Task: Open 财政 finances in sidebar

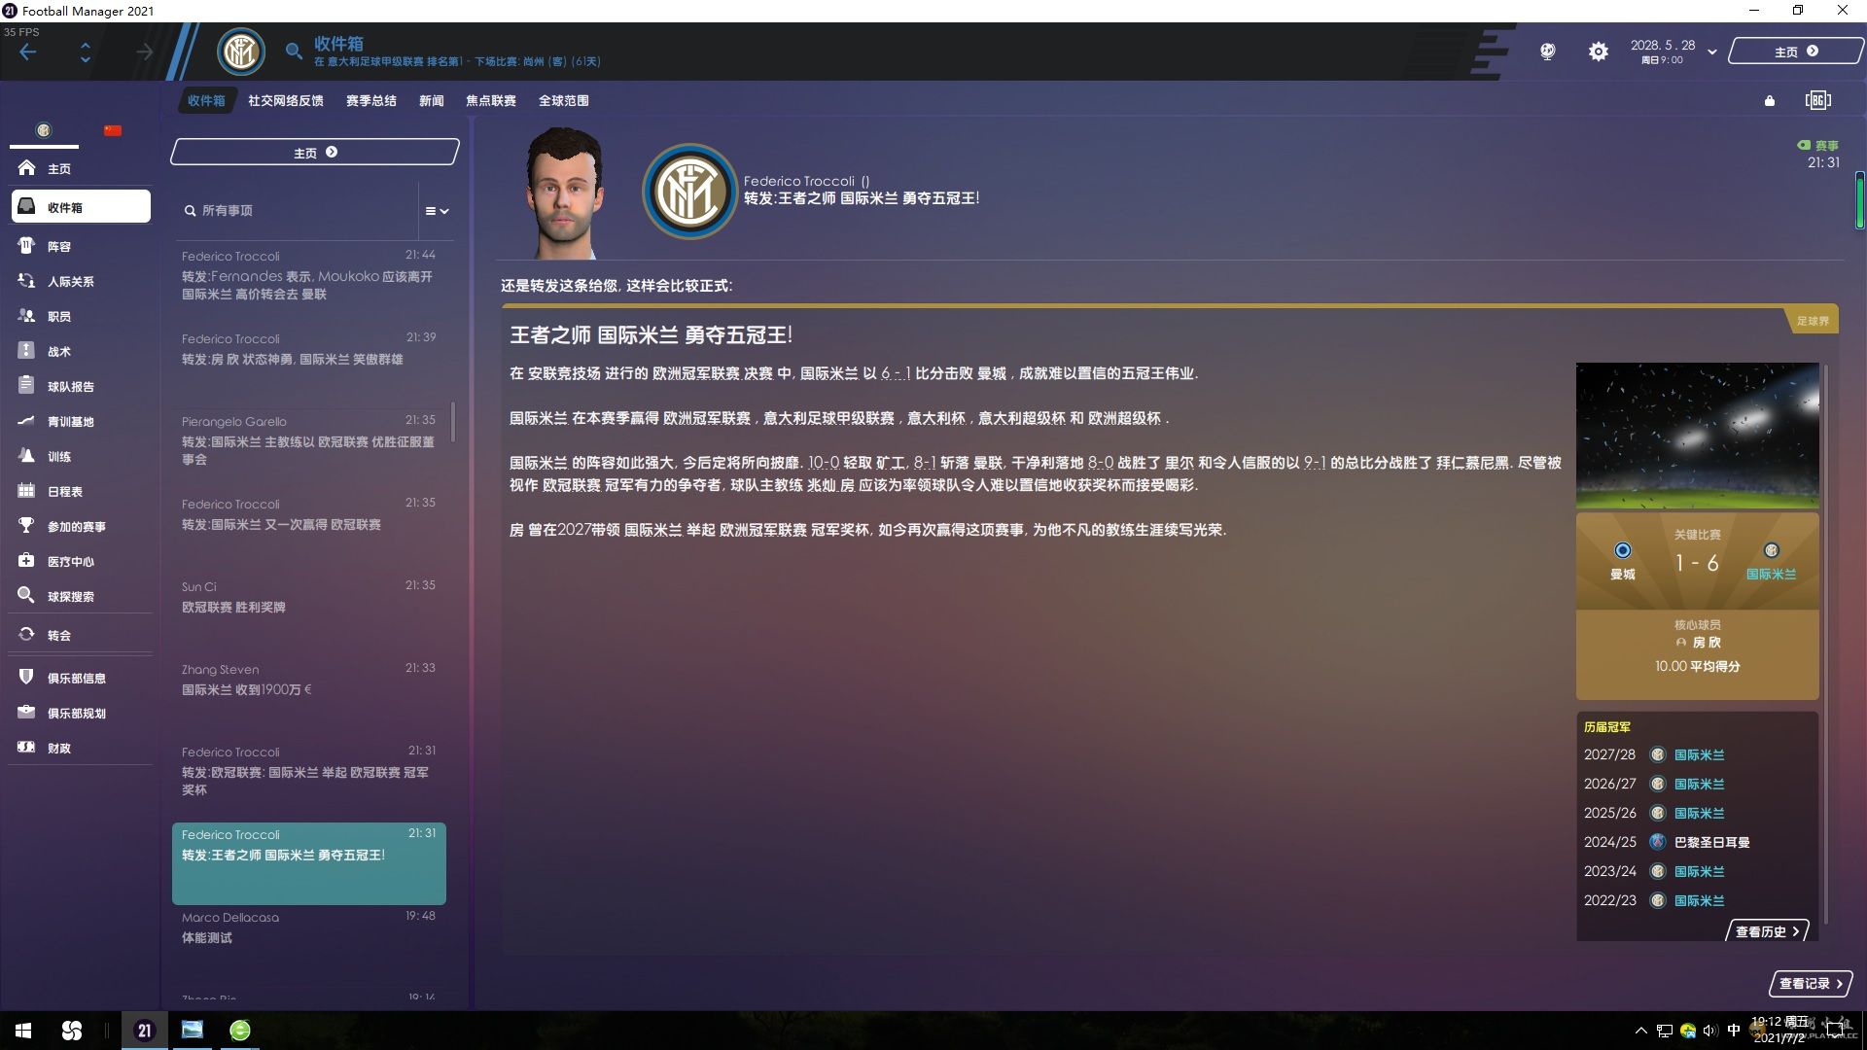Action: pyautogui.click(x=80, y=748)
